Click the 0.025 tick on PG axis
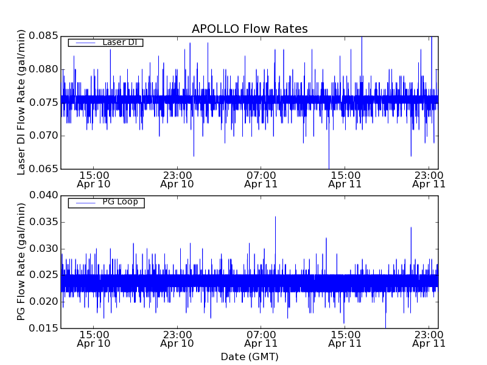This screenshot has height=365, width=487. point(43,275)
